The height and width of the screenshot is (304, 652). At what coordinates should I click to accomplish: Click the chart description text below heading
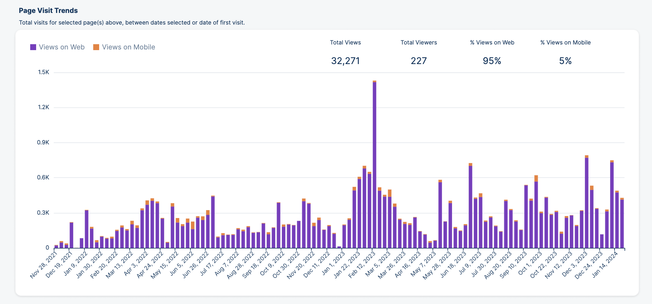132,23
